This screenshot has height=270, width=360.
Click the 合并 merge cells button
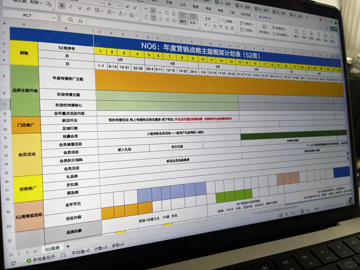193,19
